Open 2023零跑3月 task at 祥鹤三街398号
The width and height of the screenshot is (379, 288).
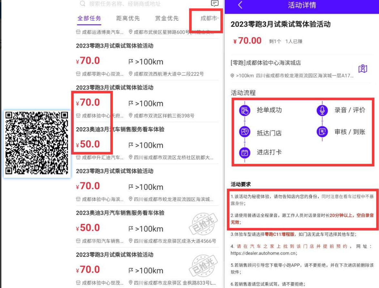coord(147,102)
